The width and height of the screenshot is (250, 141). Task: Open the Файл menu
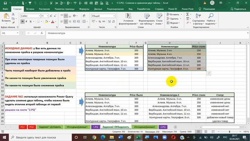(x=5, y=9)
